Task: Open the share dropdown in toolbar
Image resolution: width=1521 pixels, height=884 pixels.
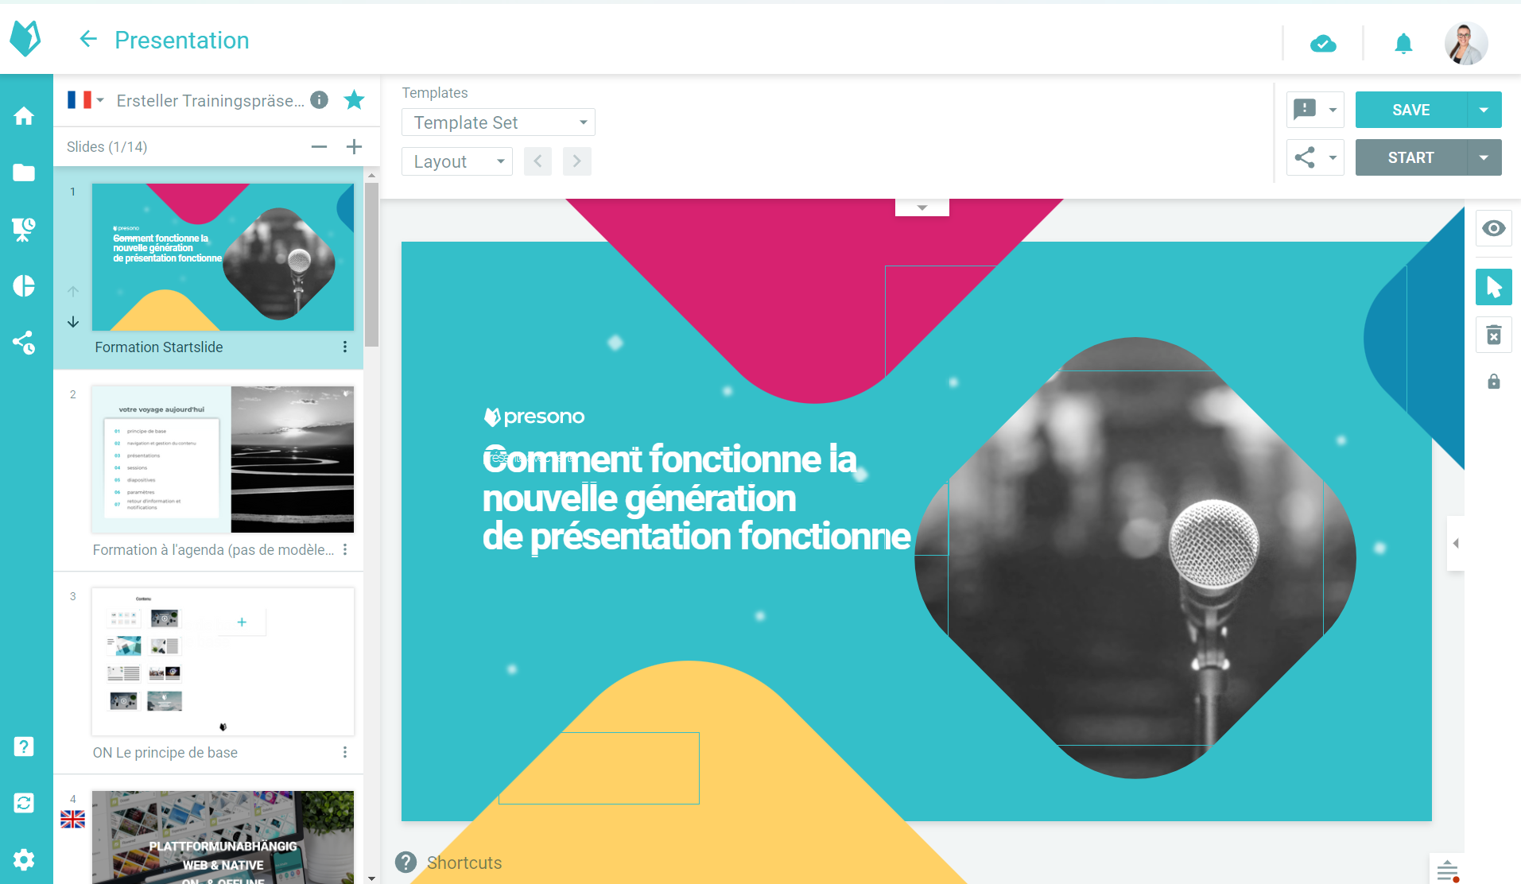Action: coord(1315,157)
